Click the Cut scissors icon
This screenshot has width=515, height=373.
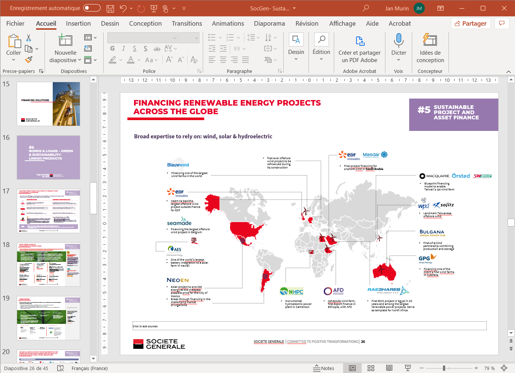point(29,38)
